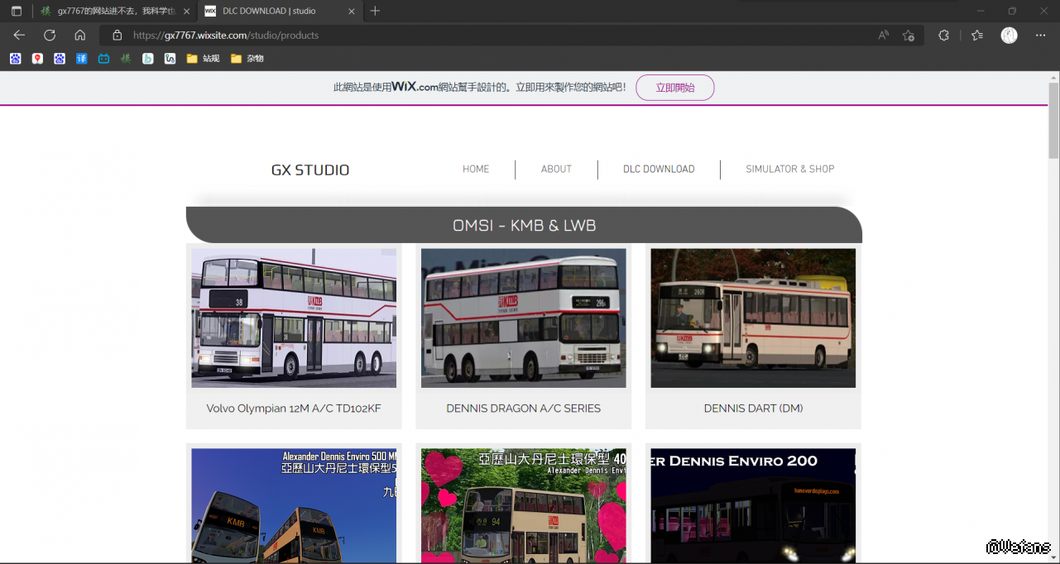
Task: Open the DLC DOWNLOAD menu item
Action: (659, 170)
